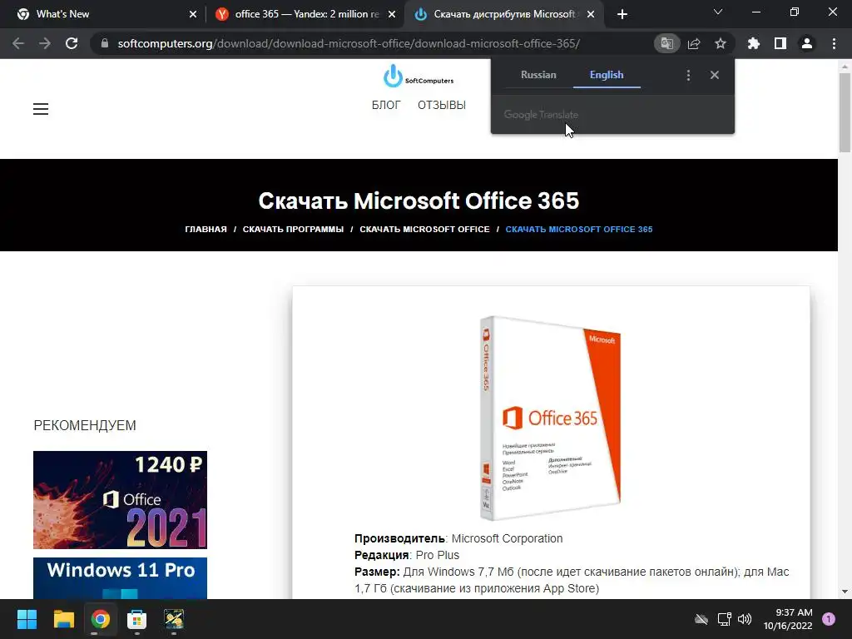The height and width of the screenshot is (639, 852).
Task: Follow the СКАЧАТЬ MICROSOFT OFFICE breadcrumb
Action: coord(424,230)
